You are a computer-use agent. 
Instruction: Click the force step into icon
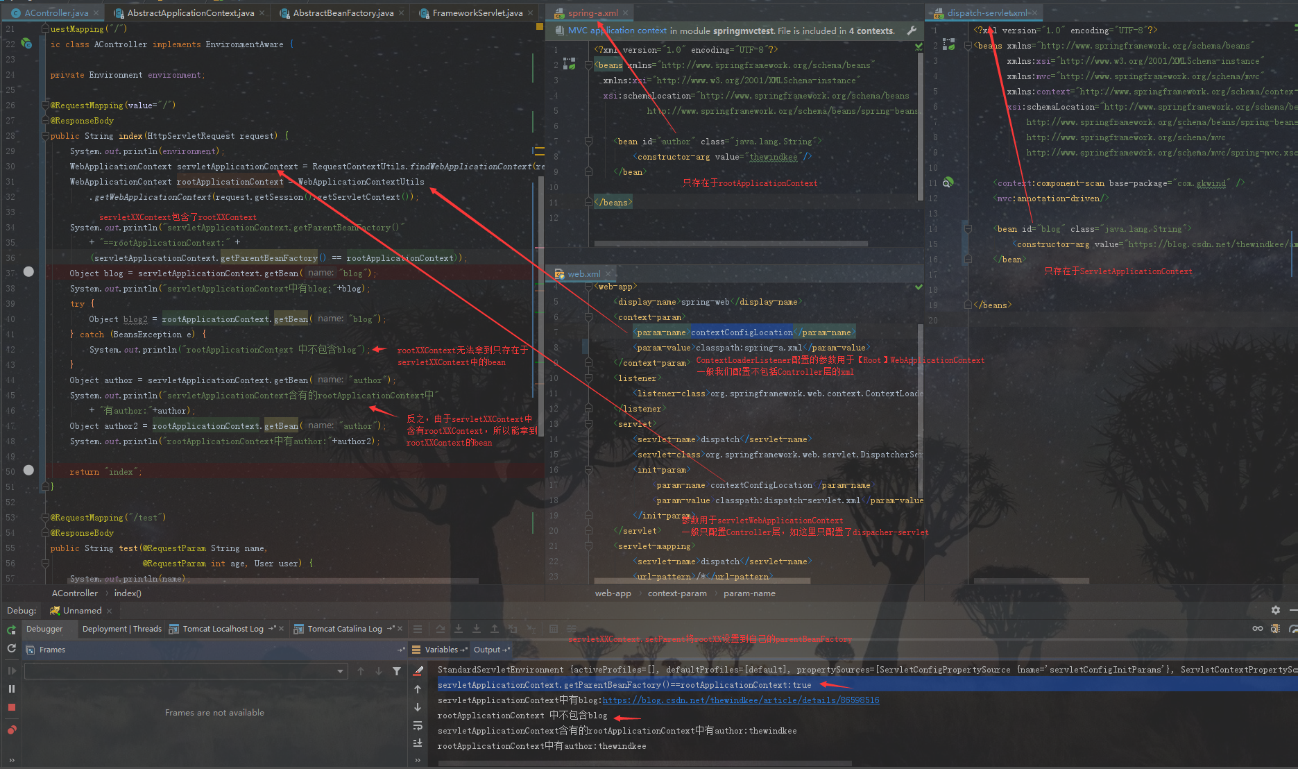[x=477, y=629]
